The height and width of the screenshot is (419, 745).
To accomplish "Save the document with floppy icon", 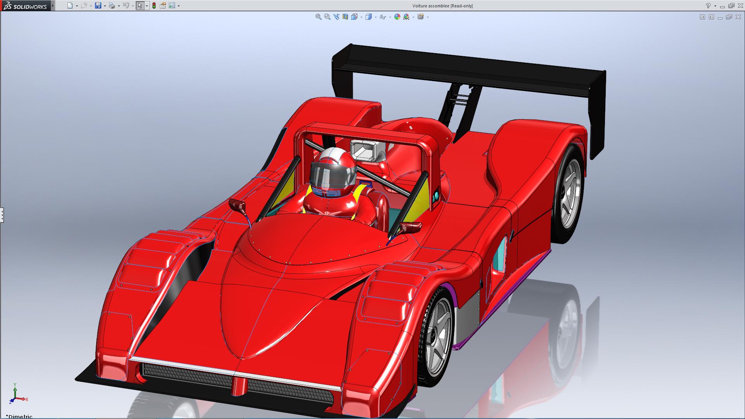I will 98,5.
